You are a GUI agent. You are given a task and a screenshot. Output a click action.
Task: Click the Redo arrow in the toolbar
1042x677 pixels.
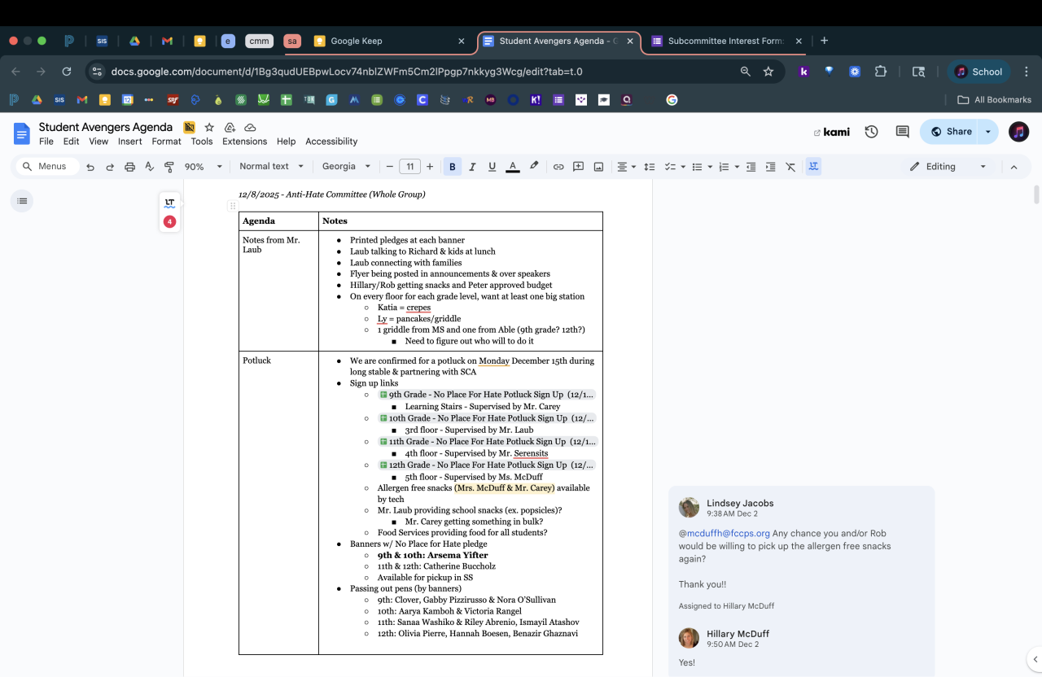(x=110, y=167)
